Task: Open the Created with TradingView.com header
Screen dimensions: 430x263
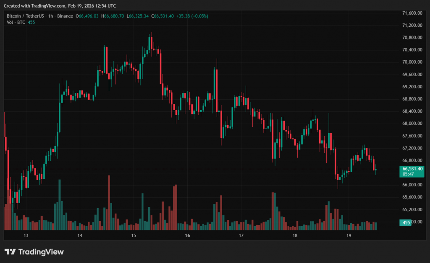Action: point(60,6)
